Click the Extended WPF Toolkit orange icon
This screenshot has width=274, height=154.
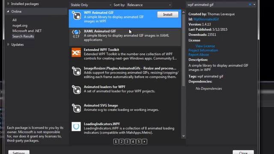pos(76,53)
